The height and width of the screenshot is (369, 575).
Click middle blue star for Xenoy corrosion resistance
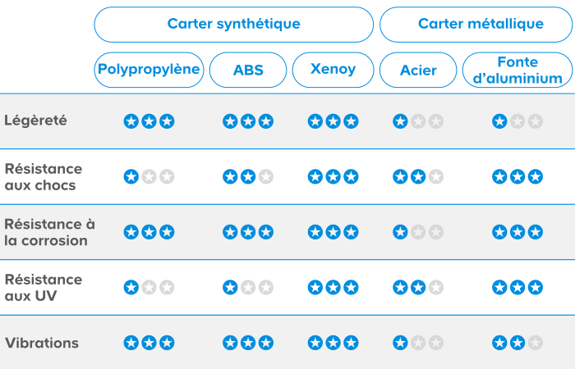(333, 232)
